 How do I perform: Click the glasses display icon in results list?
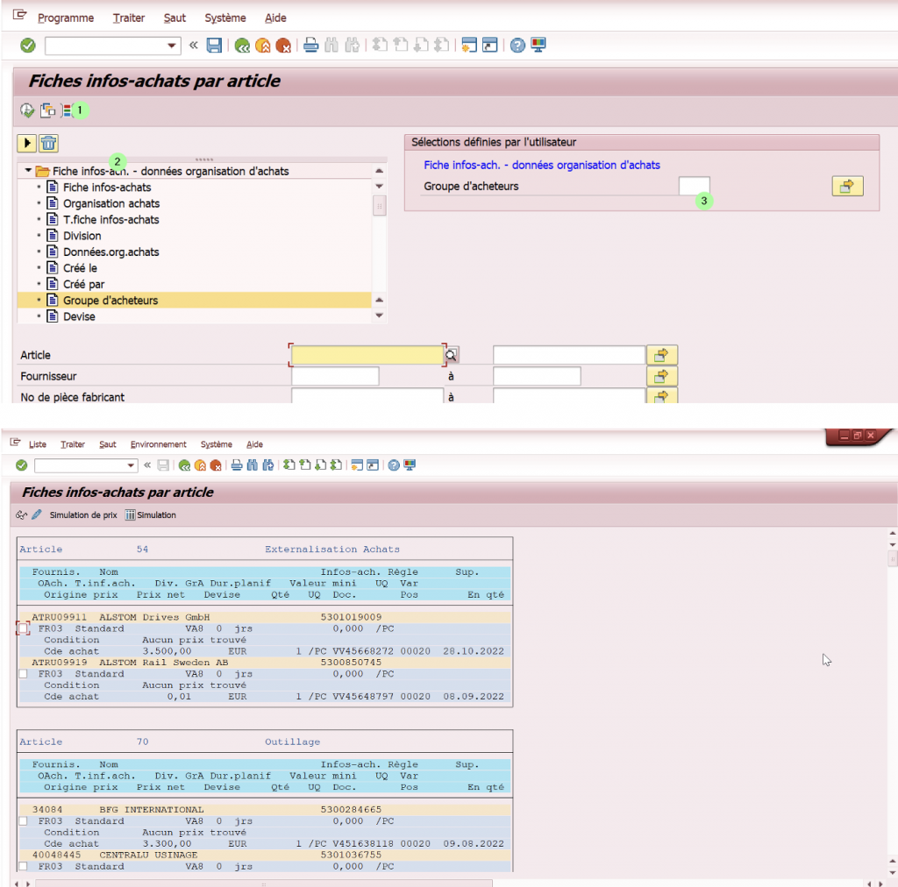(x=22, y=515)
